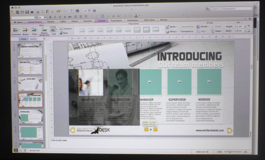
Task: Open the Corrections picture adjustments
Action: click(x=16, y=30)
